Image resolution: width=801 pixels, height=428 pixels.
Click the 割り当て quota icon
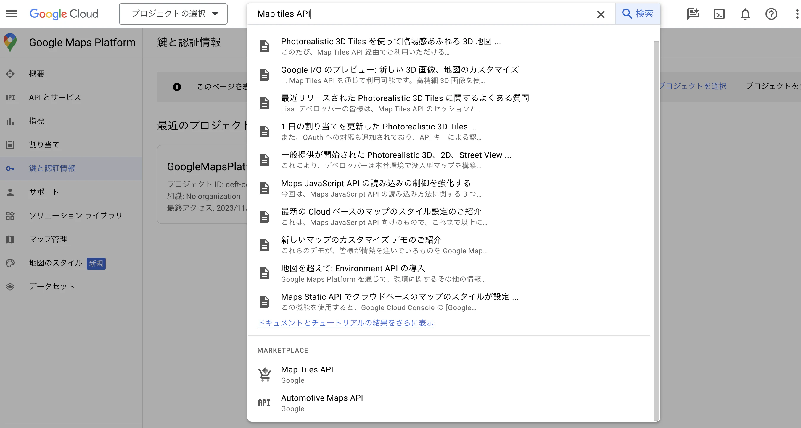coord(10,145)
